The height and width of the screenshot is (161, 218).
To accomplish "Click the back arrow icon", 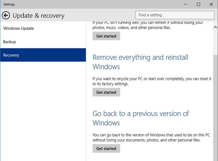I will click(6, 15).
